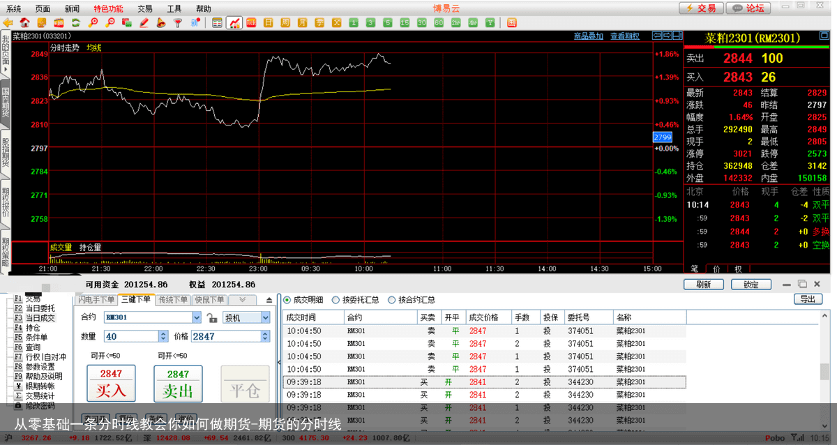Click the 导出 export button
Viewport: 837px width, 445px height.
click(x=808, y=299)
